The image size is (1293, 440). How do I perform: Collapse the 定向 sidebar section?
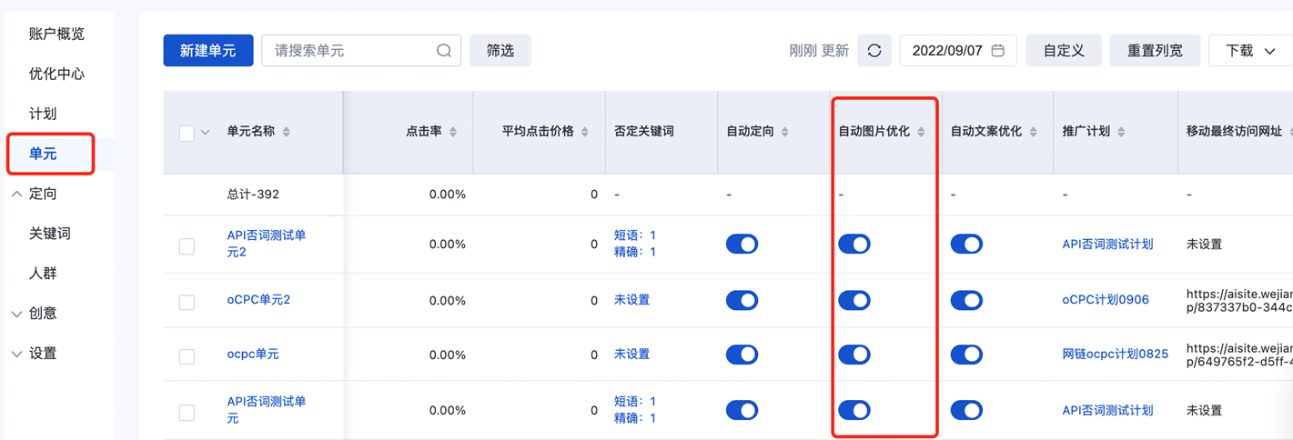point(17,194)
